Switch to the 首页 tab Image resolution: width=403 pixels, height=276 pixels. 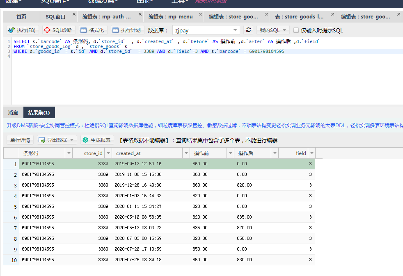pyautogui.click(x=21, y=17)
